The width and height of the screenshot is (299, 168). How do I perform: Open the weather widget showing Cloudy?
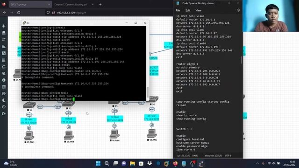point(11,163)
